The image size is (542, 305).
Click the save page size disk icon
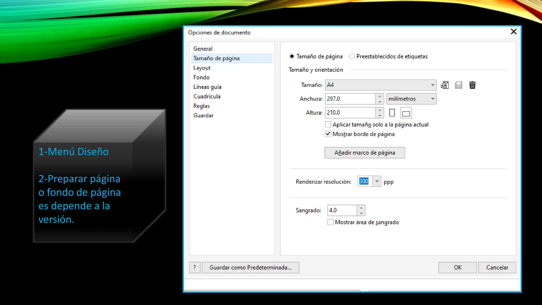[458, 85]
